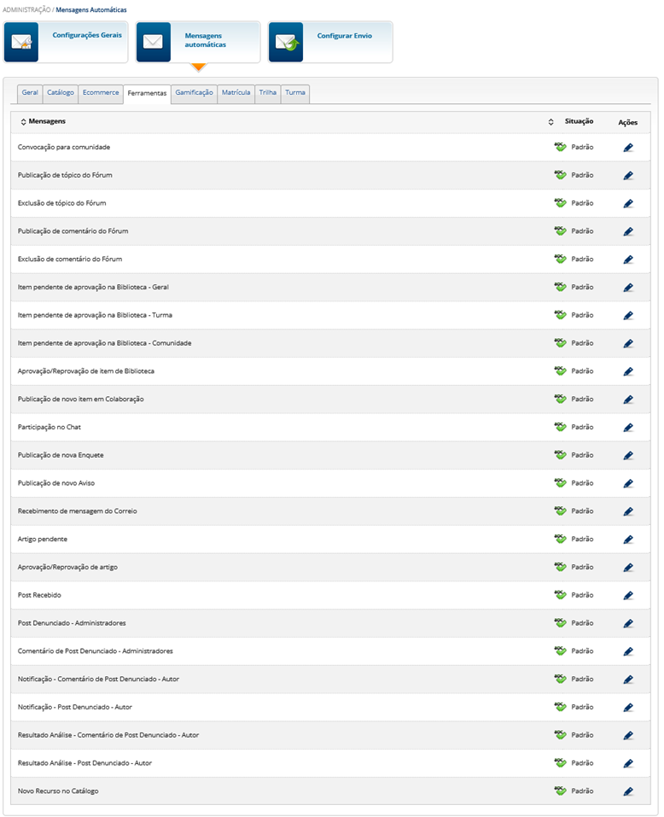The image size is (664, 817).
Task: Edit Publicação de novo Aviso message
Action: tap(628, 483)
